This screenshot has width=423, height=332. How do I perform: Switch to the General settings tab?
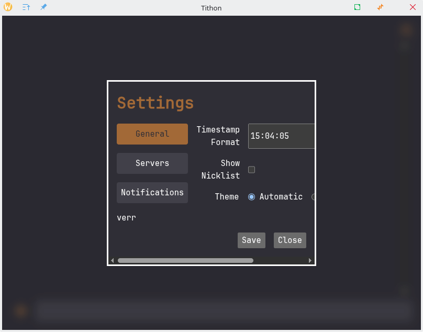pyautogui.click(x=152, y=134)
